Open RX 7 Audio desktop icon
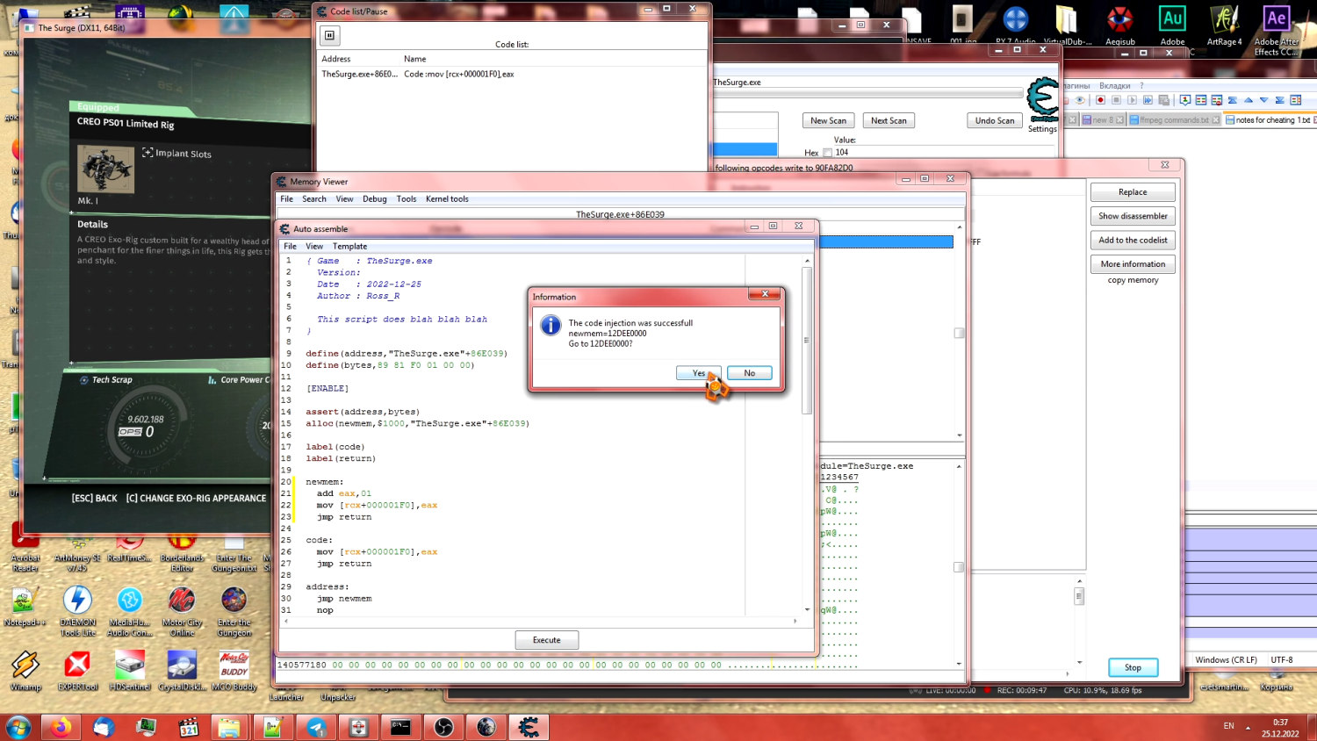 1015,25
